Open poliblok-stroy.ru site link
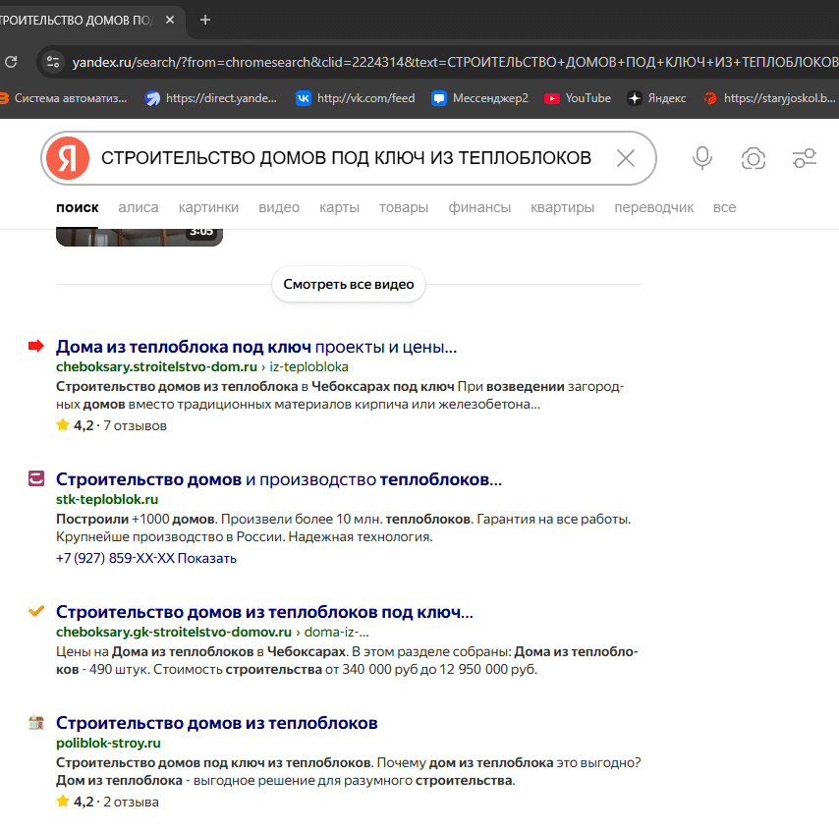The width and height of the screenshot is (839, 833). [108, 743]
